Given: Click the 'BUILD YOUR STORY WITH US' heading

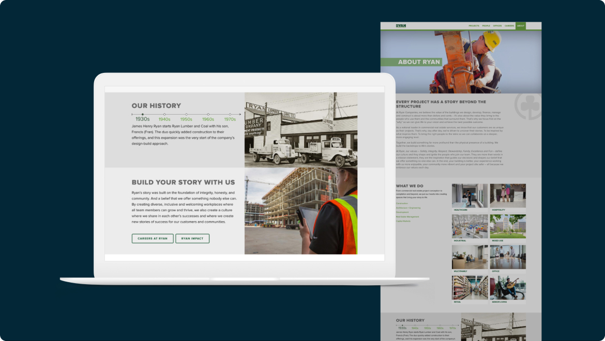Looking at the screenshot, I should 183,182.
